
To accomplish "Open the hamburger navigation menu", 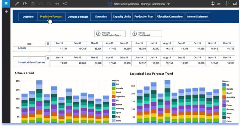I will click(6, 4).
